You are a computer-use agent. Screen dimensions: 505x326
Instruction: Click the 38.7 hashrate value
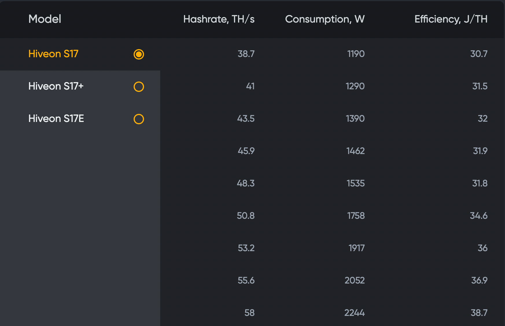(246, 54)
